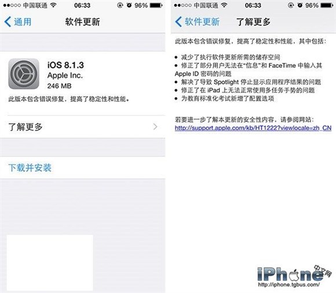Tap the alarm clock icon in left status bar
336x293 pixels.
tap(129, 5)
